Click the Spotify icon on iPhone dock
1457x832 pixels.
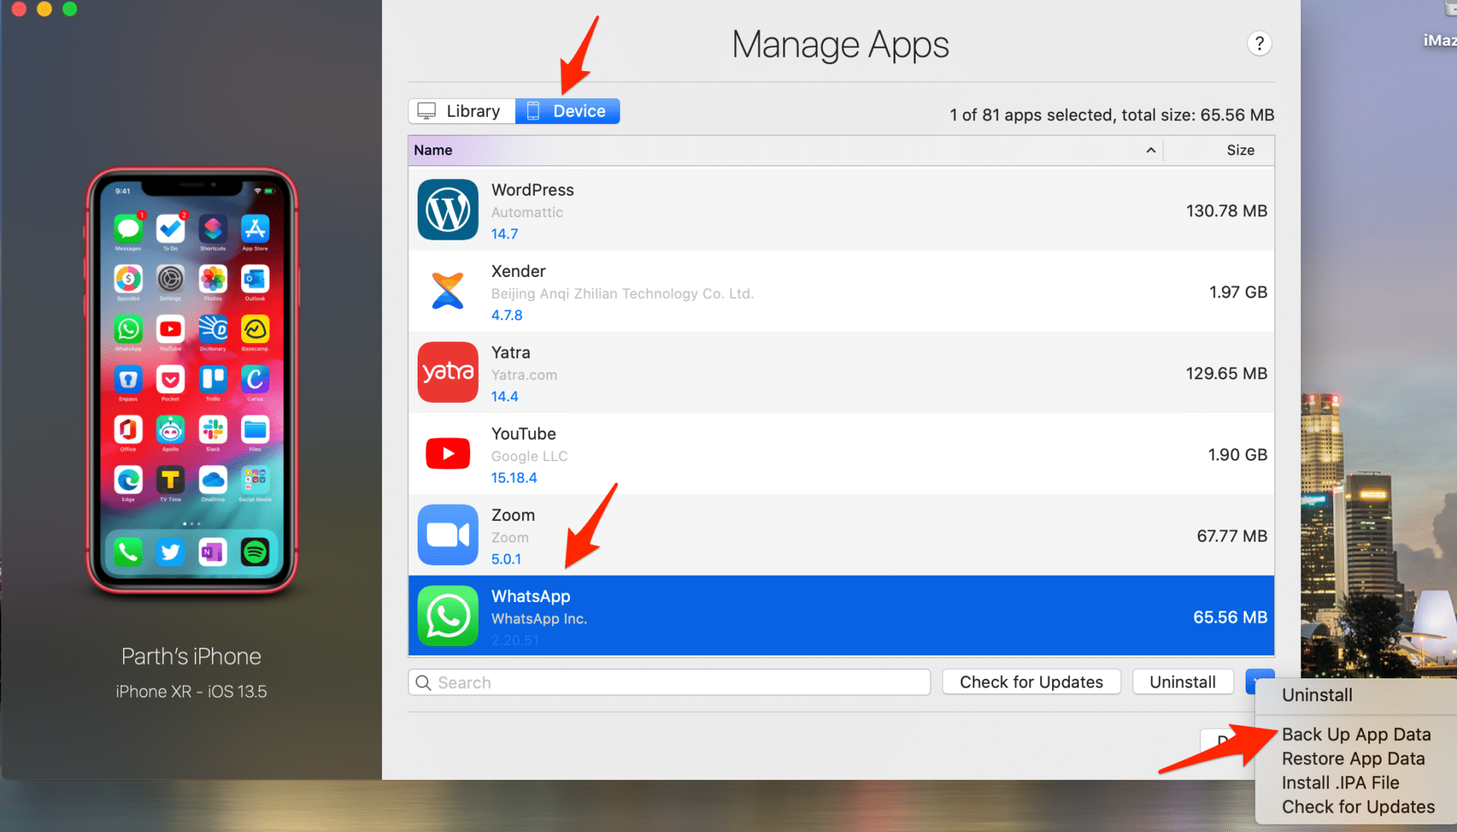255,552
